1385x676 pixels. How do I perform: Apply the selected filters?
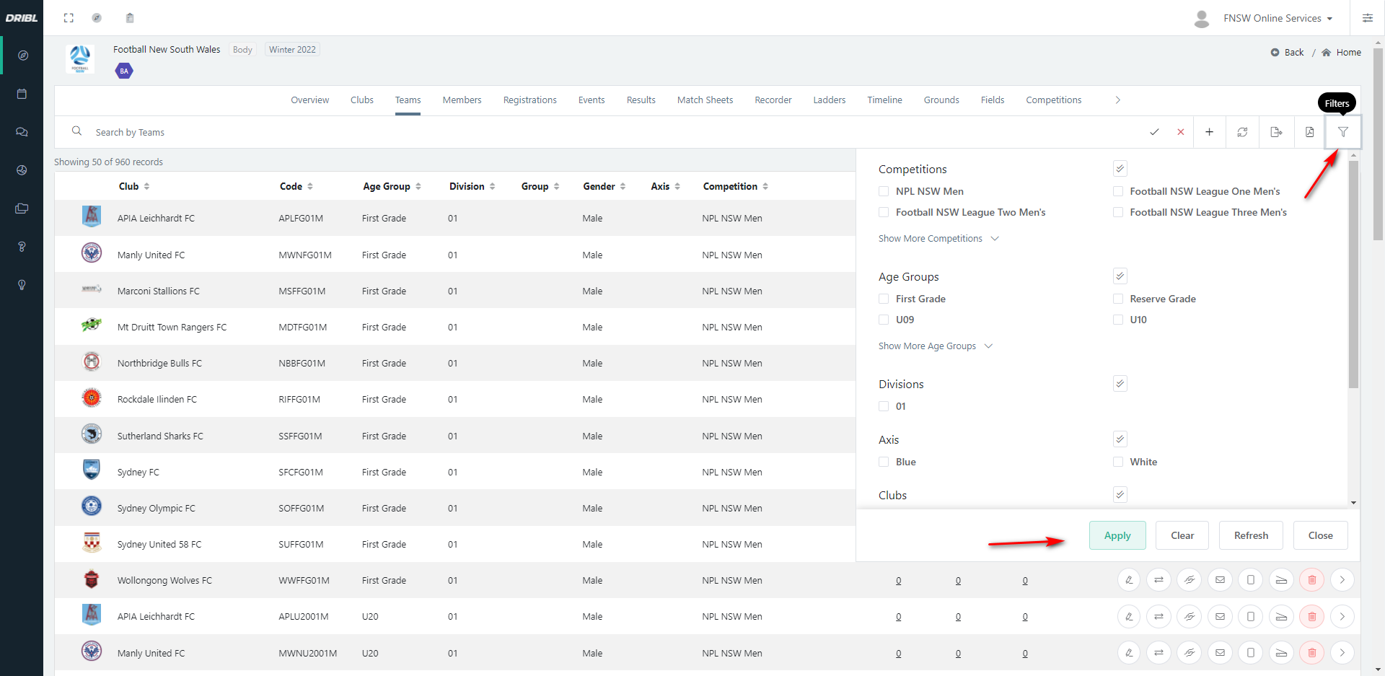1117,535
